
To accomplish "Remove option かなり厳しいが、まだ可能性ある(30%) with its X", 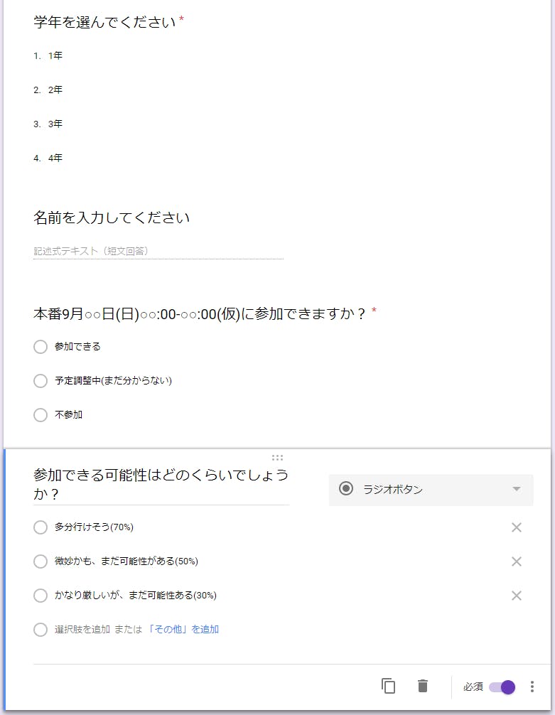I will click(516, 596).
